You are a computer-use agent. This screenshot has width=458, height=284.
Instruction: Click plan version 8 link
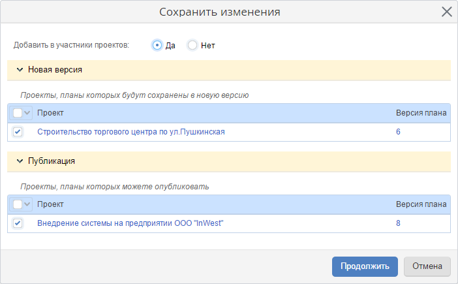point(398,223)
